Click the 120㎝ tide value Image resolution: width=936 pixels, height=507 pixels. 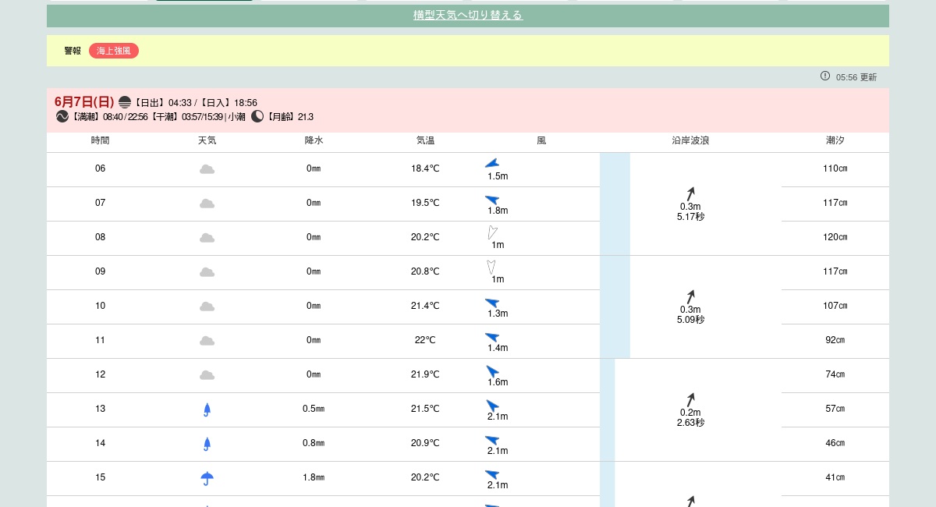835,238
